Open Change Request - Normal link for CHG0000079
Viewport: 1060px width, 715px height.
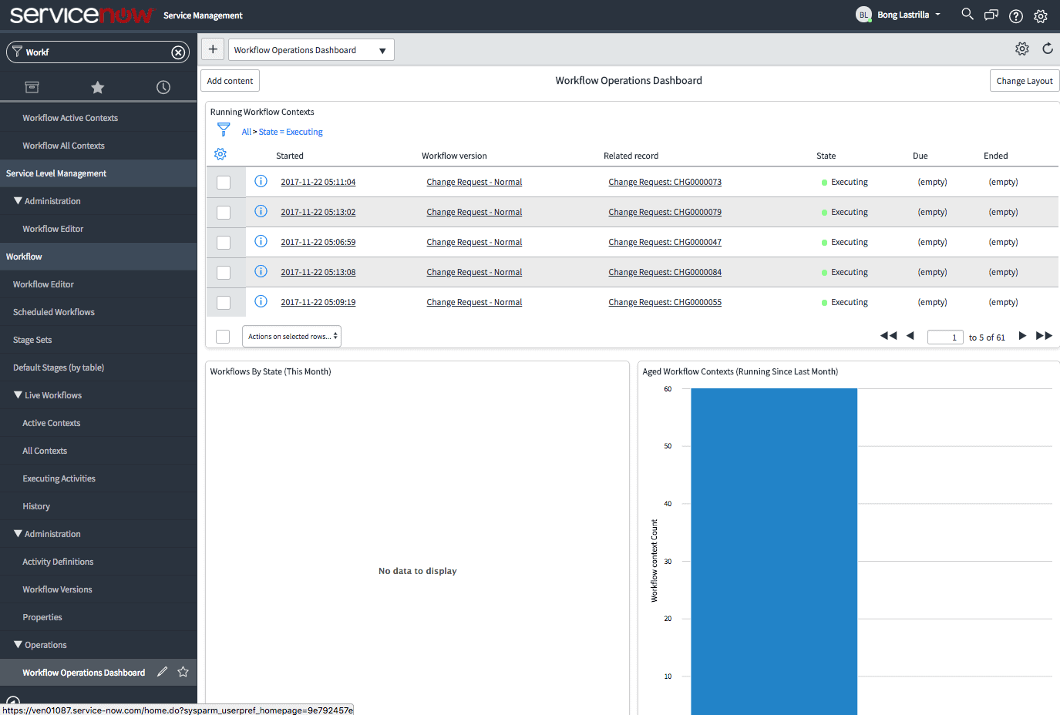[x=474, y=212]
